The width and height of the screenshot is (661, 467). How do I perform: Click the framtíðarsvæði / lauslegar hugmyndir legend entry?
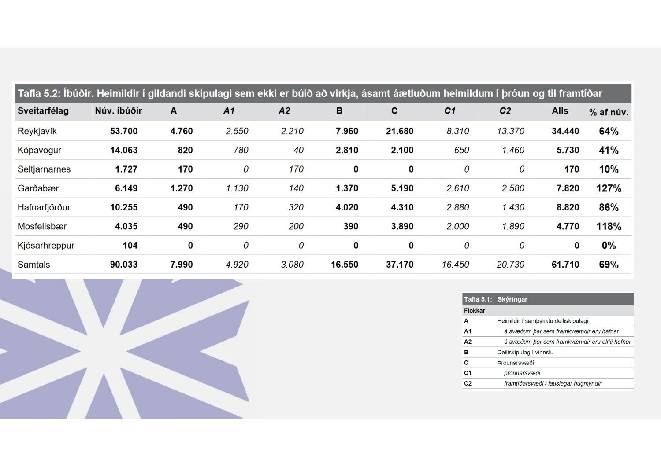(552, 383)
